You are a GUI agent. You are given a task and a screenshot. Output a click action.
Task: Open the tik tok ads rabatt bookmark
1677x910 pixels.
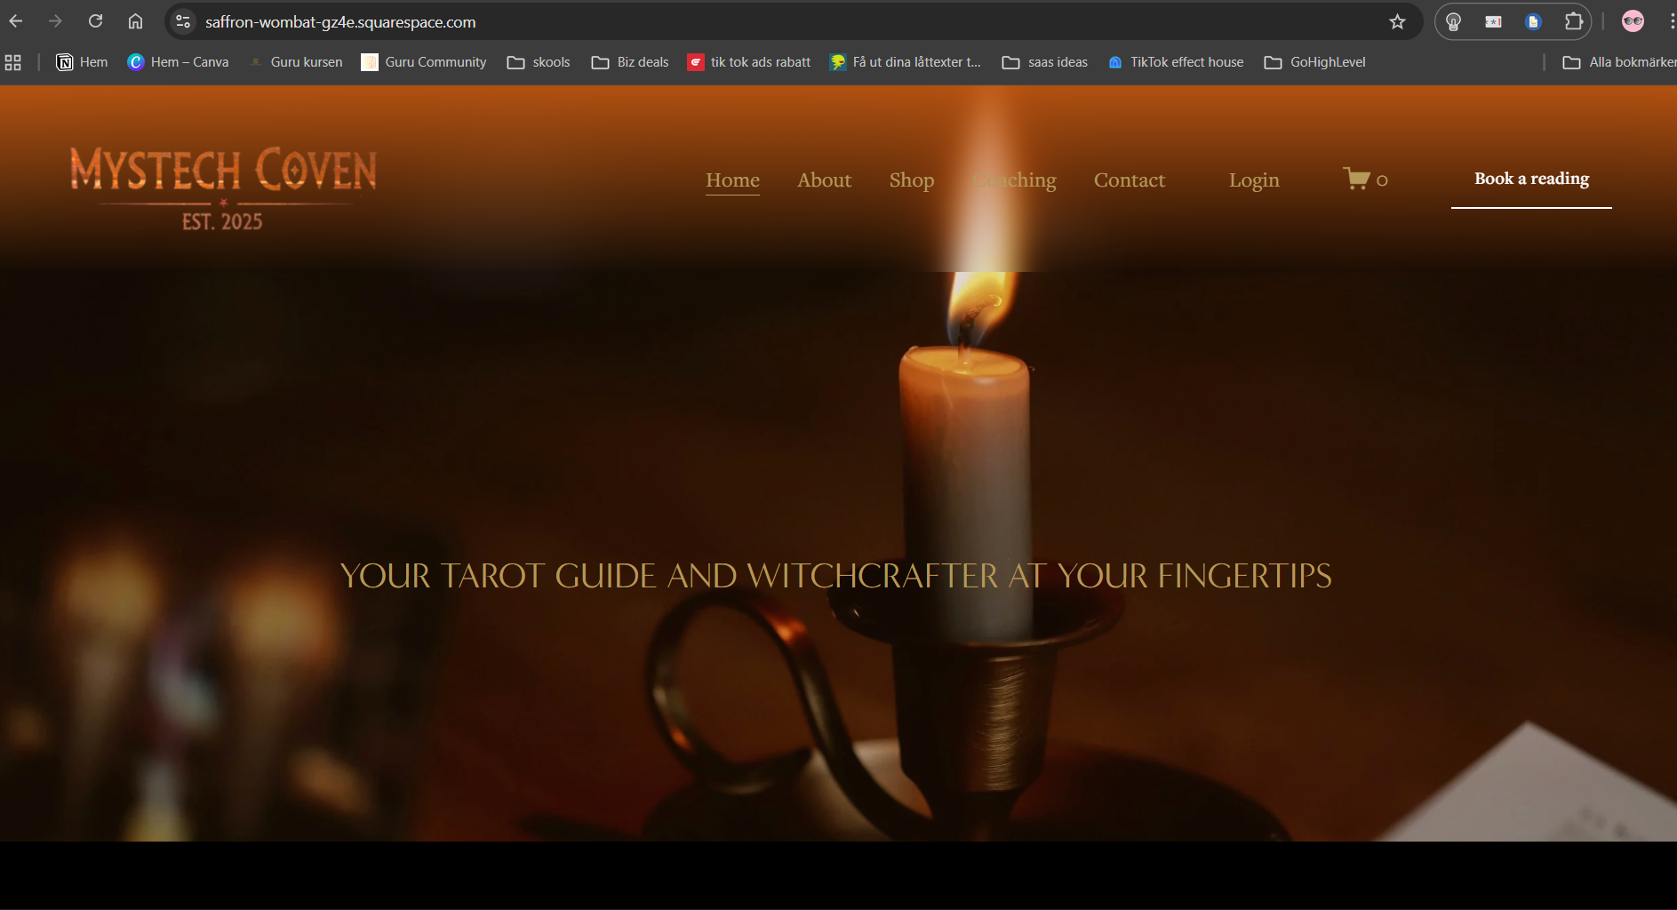tap(748, 61)
